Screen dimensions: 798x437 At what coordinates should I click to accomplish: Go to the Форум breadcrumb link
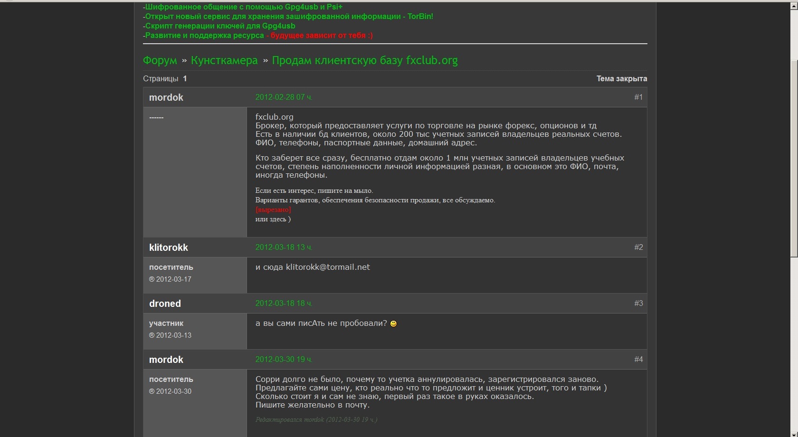[x=160, y=60]
